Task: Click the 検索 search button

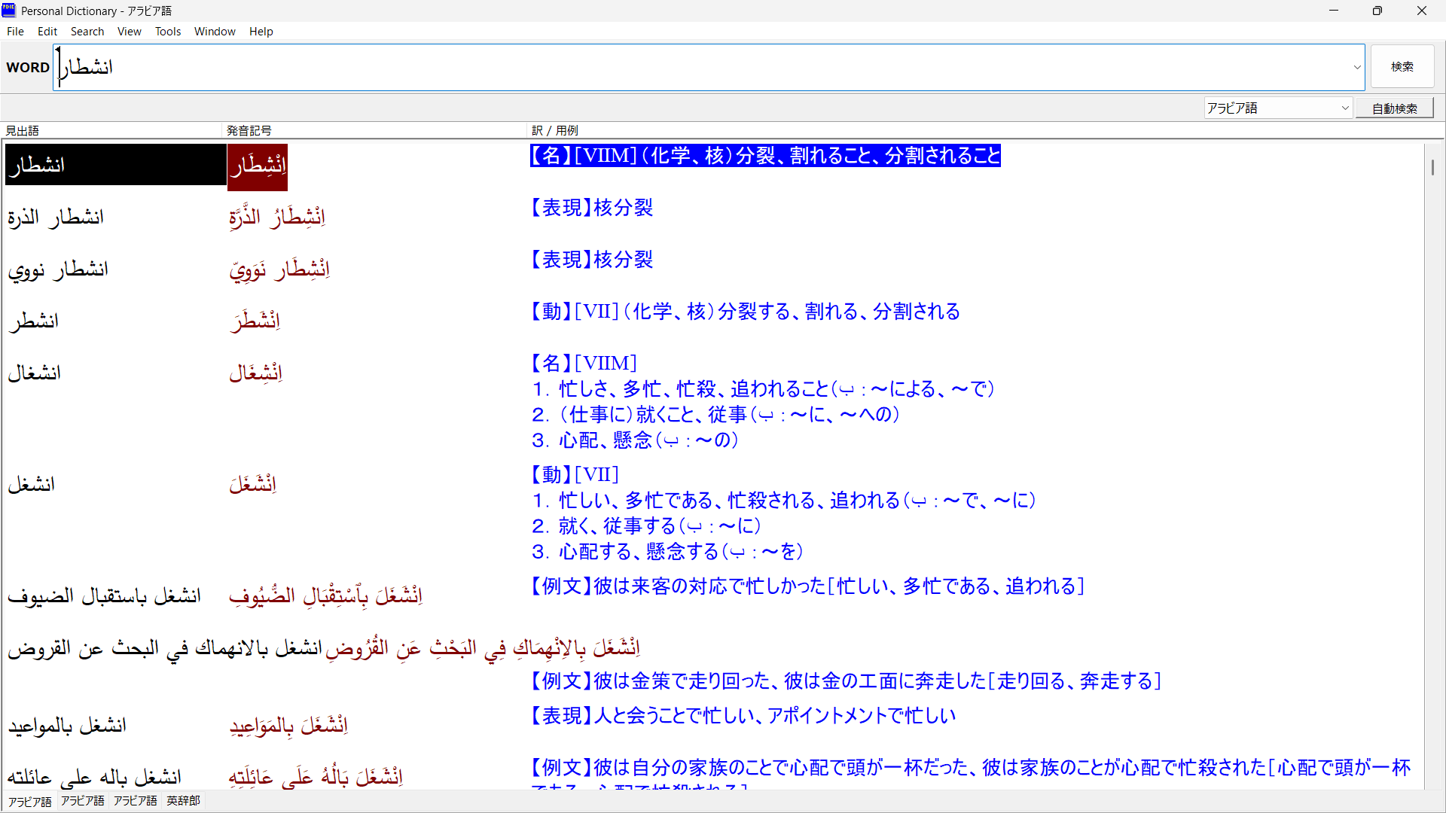Action: [x=1402, y=67]
